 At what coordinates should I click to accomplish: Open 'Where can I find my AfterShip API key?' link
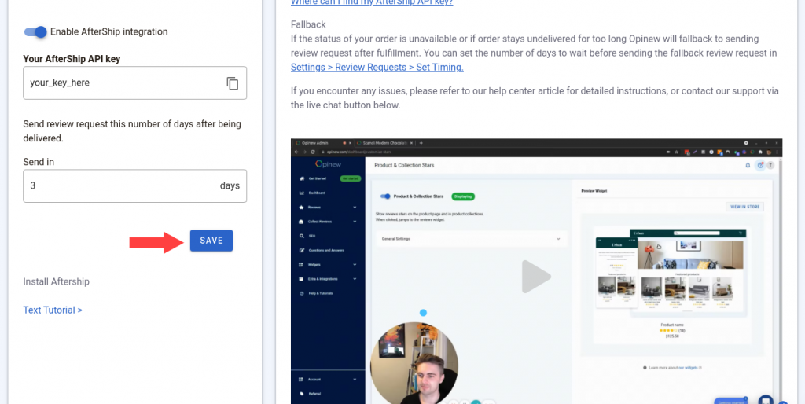pos(372,2)
